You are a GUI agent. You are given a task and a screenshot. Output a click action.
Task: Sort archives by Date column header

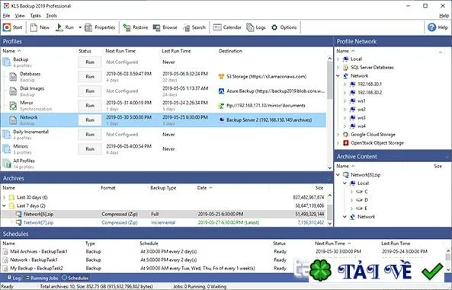(202, 188)
